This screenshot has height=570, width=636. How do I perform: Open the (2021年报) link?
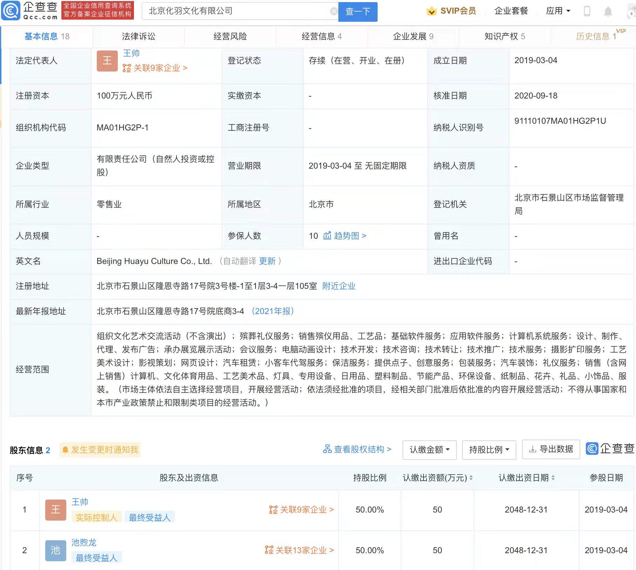pyautogui.click(x=272, y=311)
